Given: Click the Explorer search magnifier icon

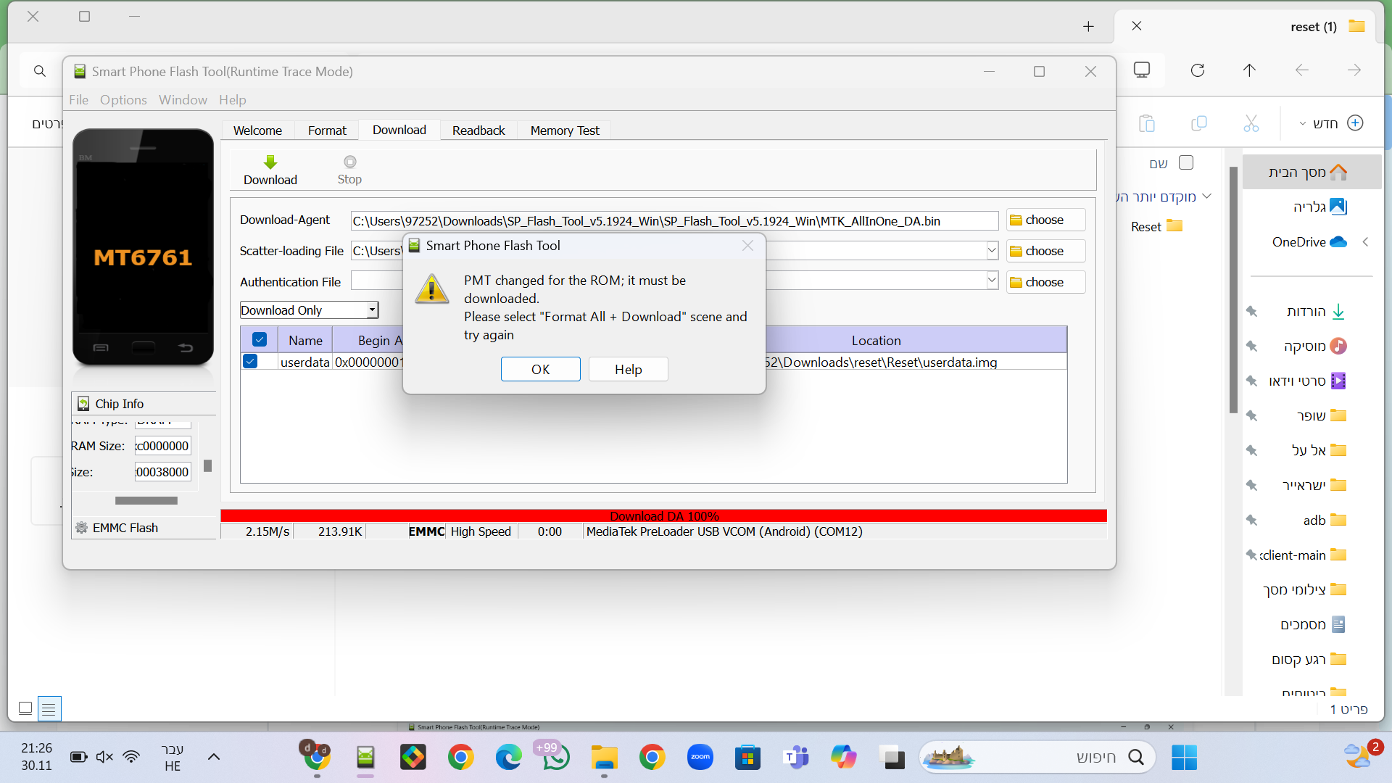Looking at the screenshot, I should (x=40, y=71).
